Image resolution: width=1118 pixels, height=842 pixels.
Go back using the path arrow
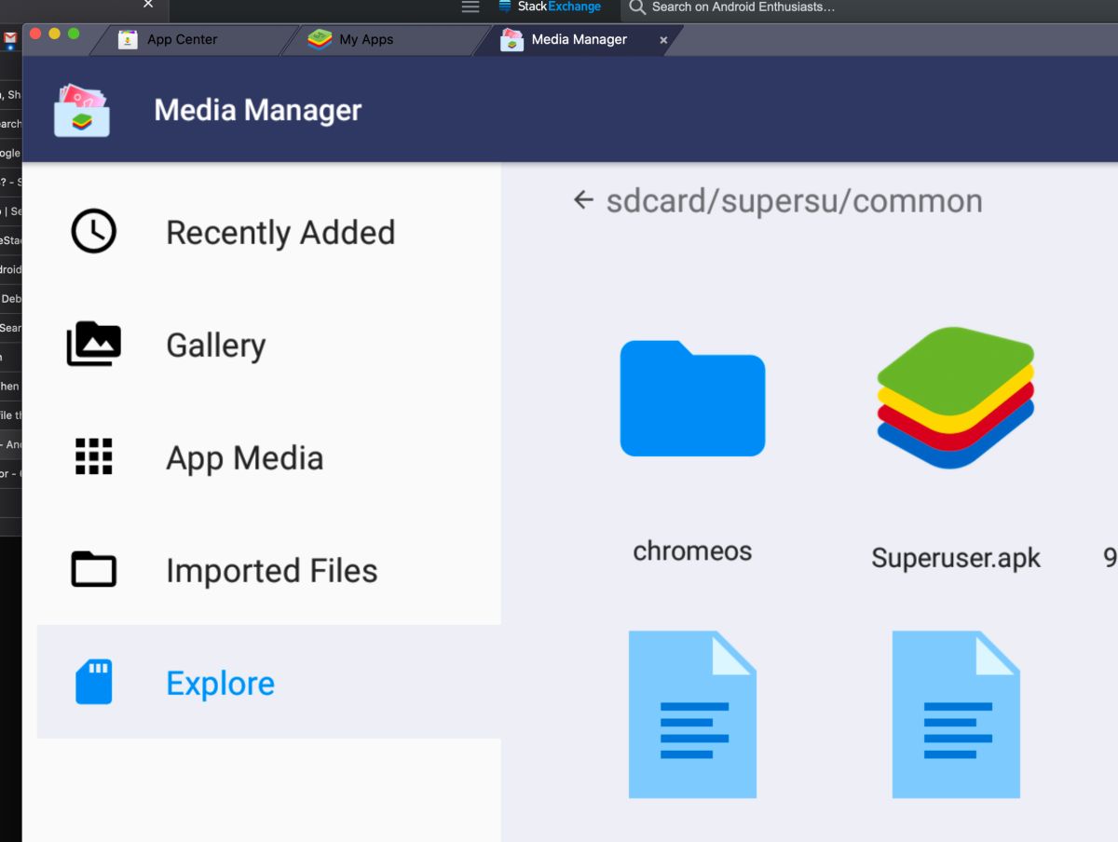583,200
